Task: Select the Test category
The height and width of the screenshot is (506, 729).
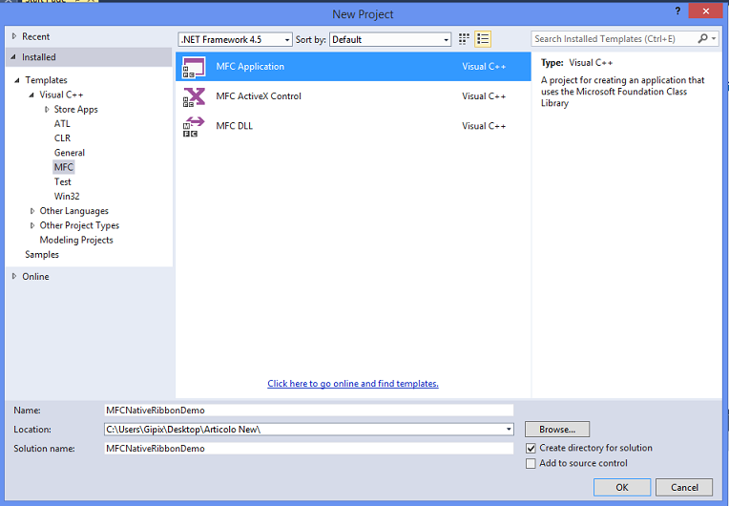Action: tap(62, 181)
